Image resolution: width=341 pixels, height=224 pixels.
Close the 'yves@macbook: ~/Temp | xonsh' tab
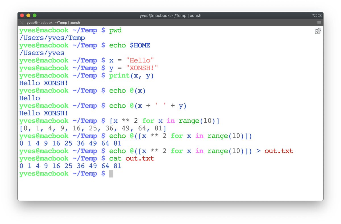click(22, 23)
